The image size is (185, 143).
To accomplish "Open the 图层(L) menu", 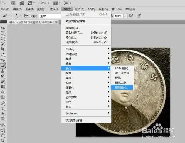I will pos(42,9).
